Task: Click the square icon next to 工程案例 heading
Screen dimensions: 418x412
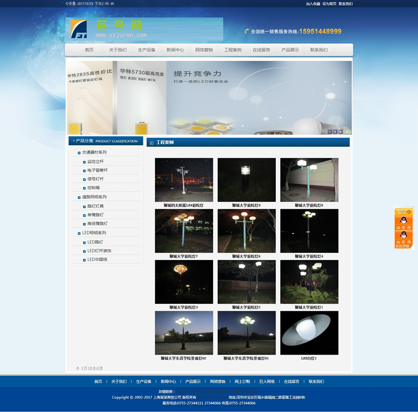Action: pos(152,143)
